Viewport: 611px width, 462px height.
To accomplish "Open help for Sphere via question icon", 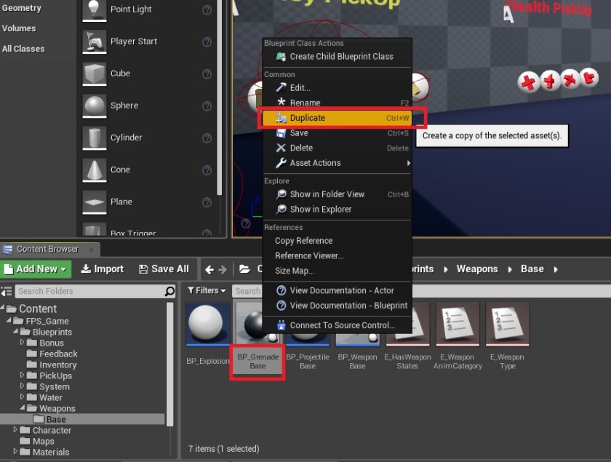I will click(207, 105).
